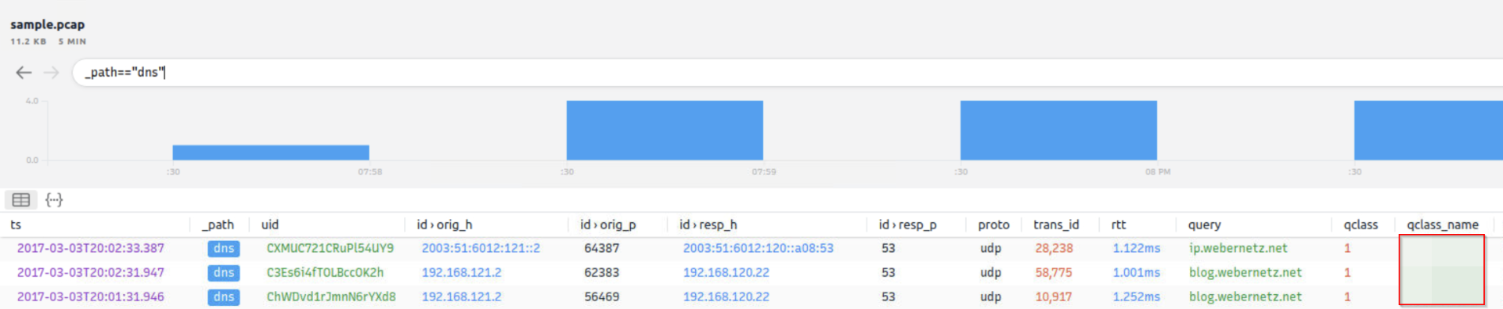Click rtt value 1.252ms
The width and height of the screenshot is (1503, 309).
click(1137, 296)
